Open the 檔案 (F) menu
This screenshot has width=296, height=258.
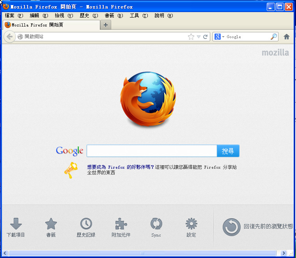14,16
